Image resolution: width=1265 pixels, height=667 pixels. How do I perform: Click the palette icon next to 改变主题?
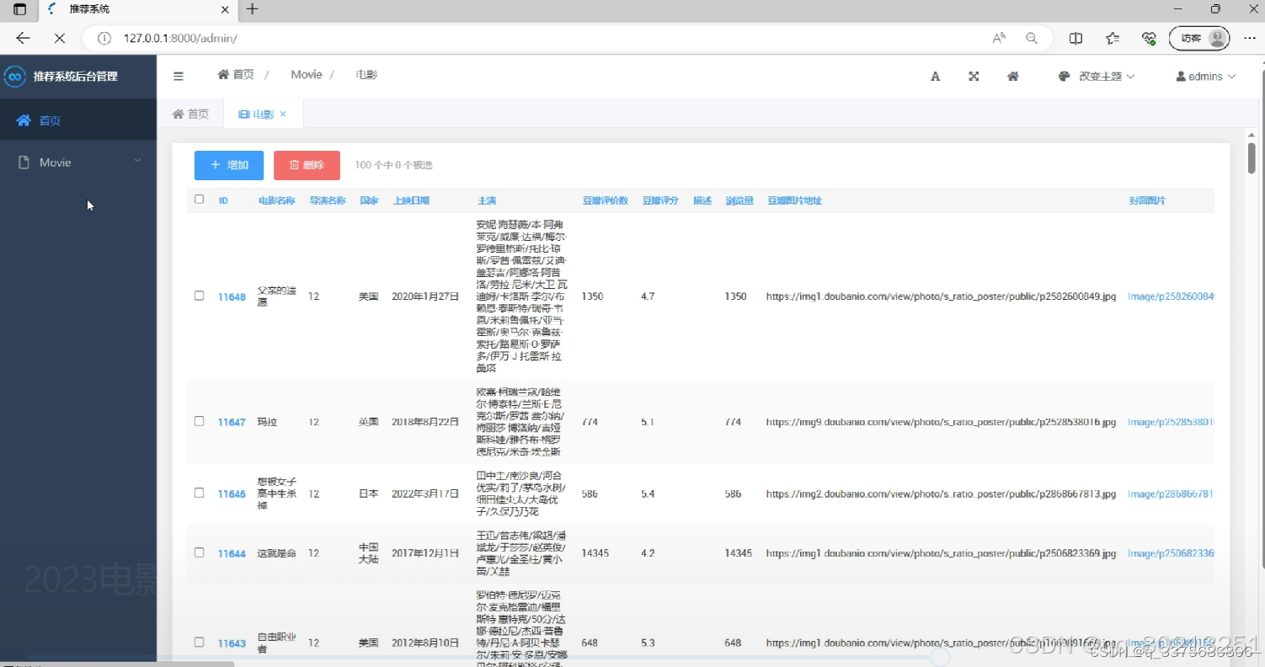1064,76
